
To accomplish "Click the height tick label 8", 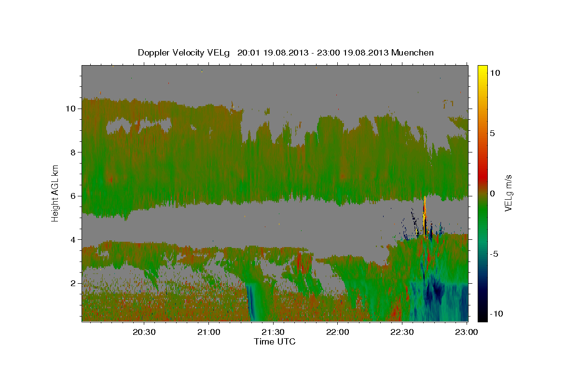I will pyautogui.click(x=73, y=152).
